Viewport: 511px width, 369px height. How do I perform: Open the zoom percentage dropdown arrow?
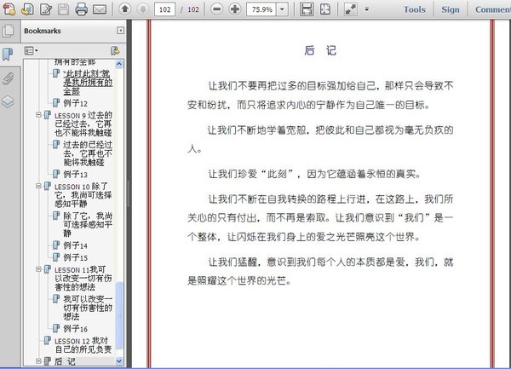click(282, 9)
